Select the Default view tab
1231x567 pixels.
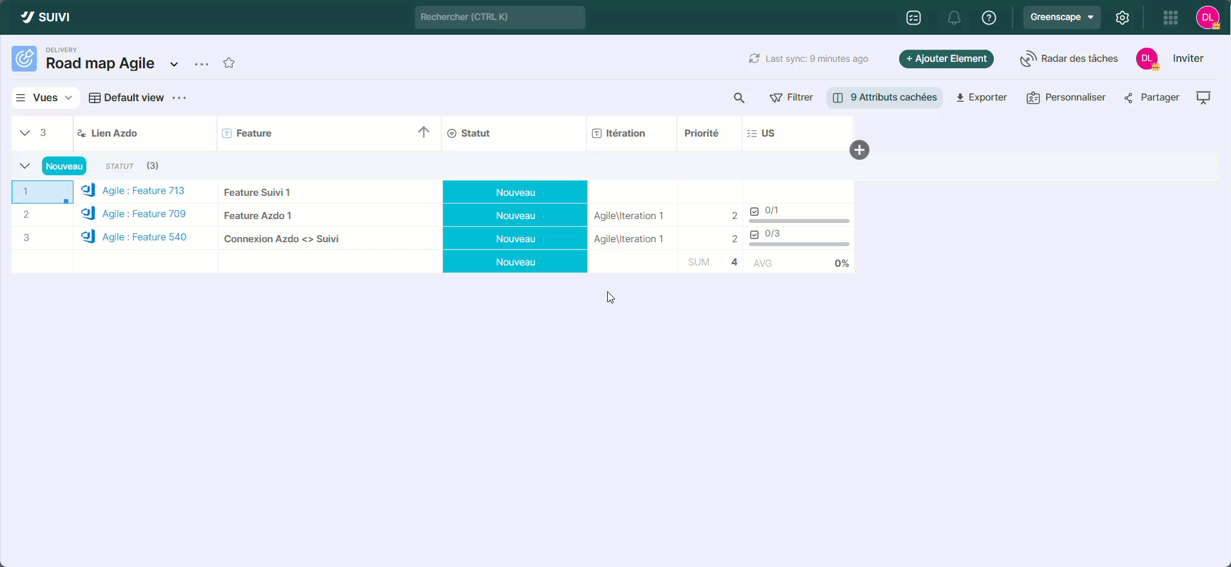pyautogui.click(x=127, y=98)
